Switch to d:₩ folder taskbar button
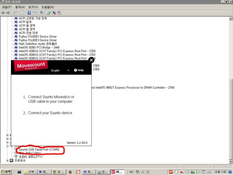The width and height of the screenshot is (233, 175). click(30, 172)
